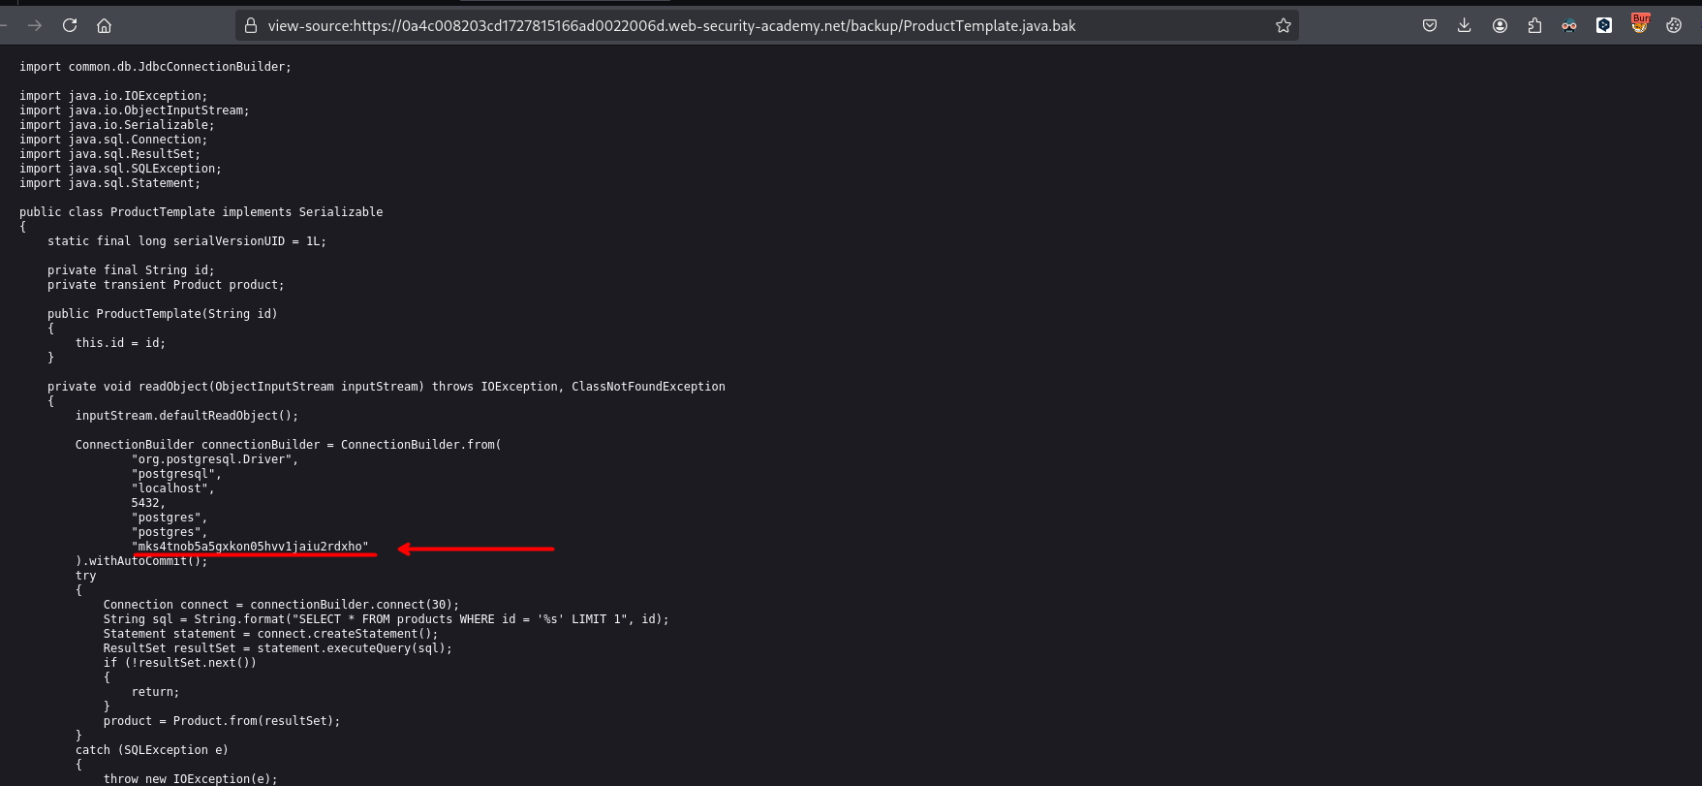
Task: Open the Downloads panel
Action: click(x=1465, y=26)
